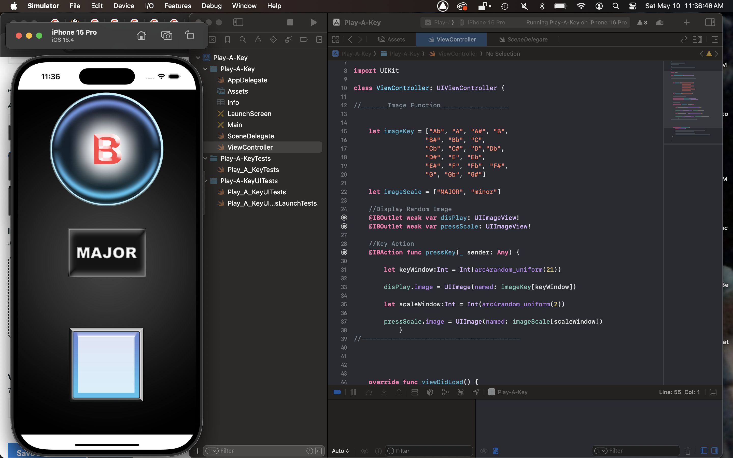Rotate the simulator device with the rotate icon
This screenshot has width=733, height=458.
(x=190, y=36)
